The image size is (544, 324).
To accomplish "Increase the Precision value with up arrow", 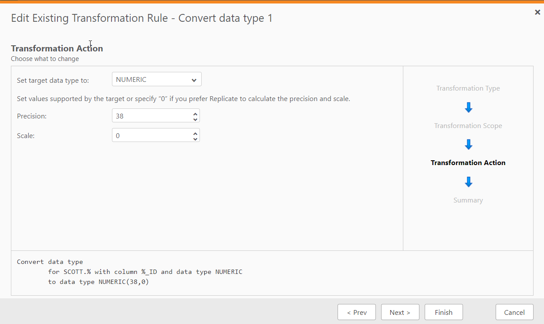I will (x=195, y=113).
